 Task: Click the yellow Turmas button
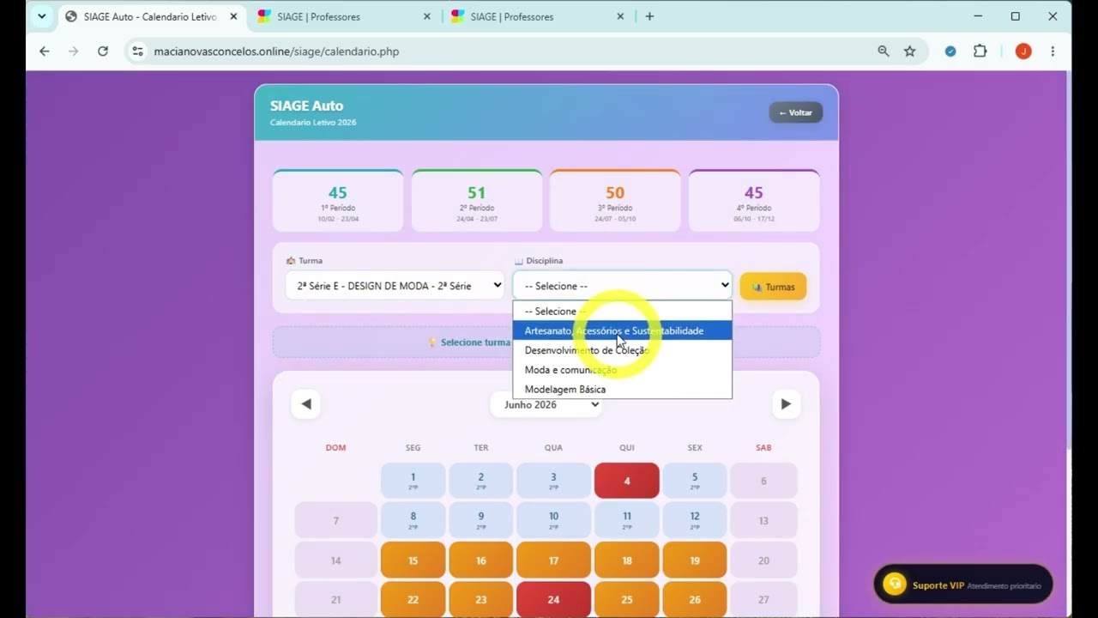point(773,287)
